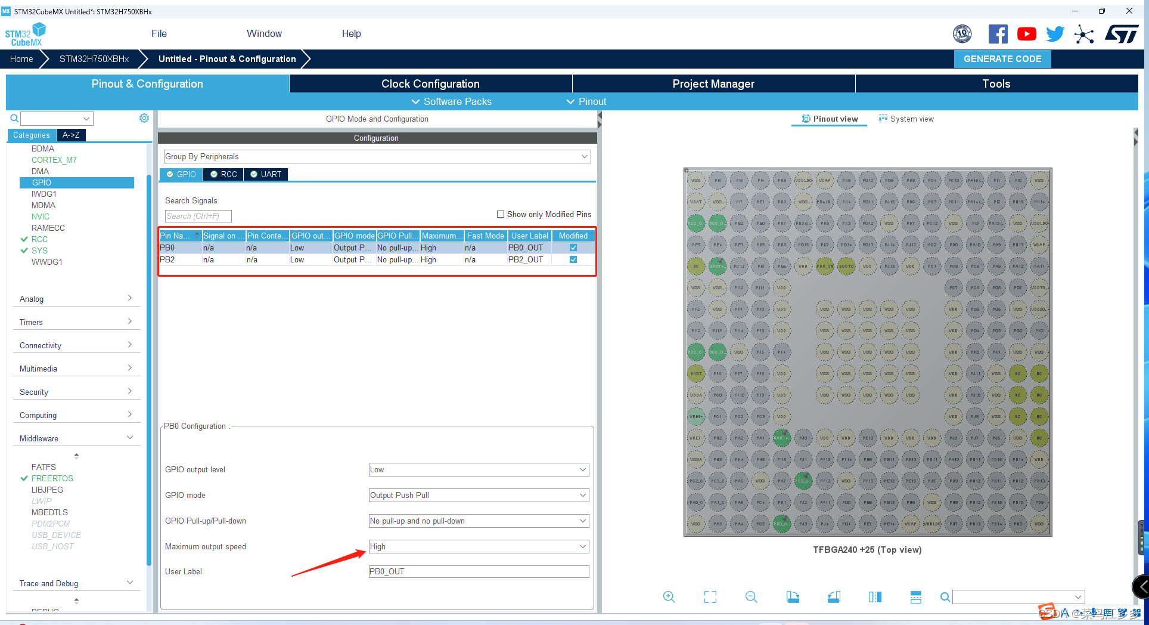Expand the Security category
Viewport: 1149px width, 625px height.
tap(76, 392)
